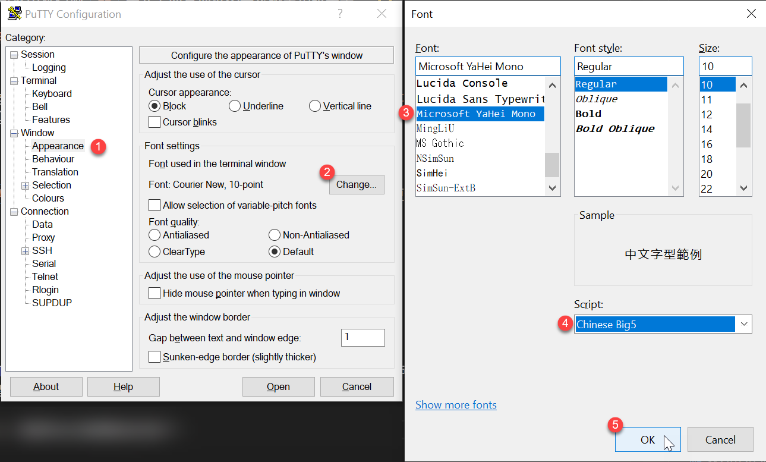
Task: Open the Behaviour category
Action: 53,159
